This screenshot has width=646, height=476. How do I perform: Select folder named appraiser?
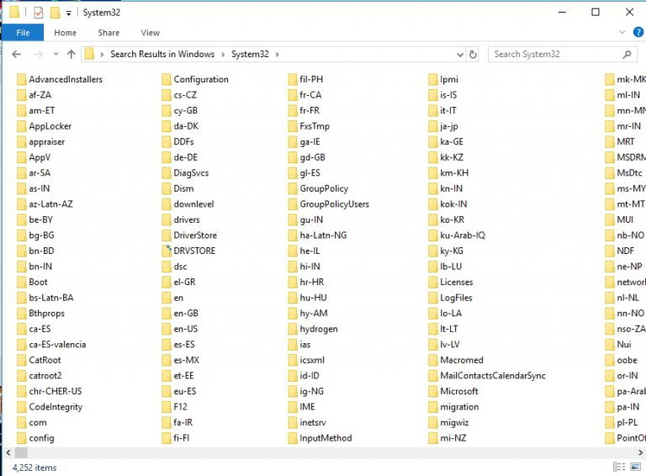pos(40,142)
